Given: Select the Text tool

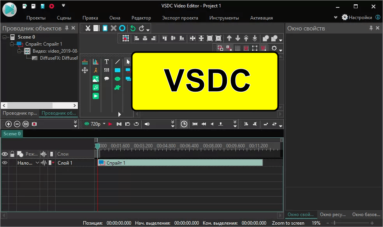Looking at the screenshot, I should click(106, 62).
